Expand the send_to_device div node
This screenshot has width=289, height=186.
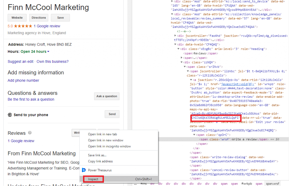point(172,1)
